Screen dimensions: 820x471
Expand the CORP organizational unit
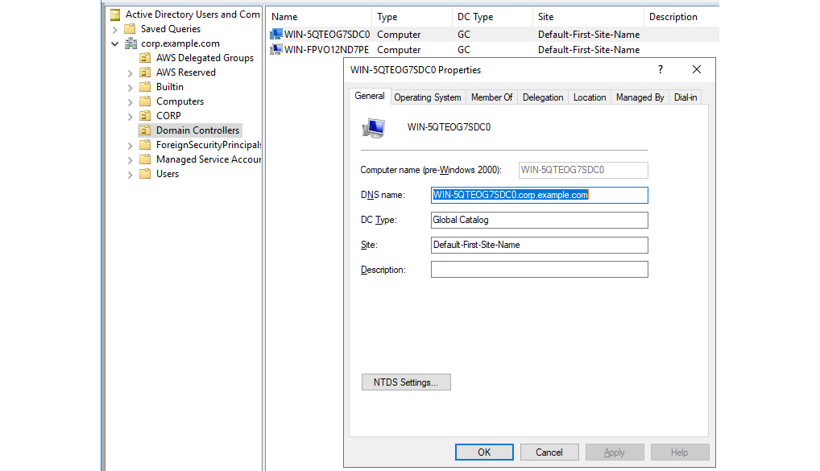(130, 115)
